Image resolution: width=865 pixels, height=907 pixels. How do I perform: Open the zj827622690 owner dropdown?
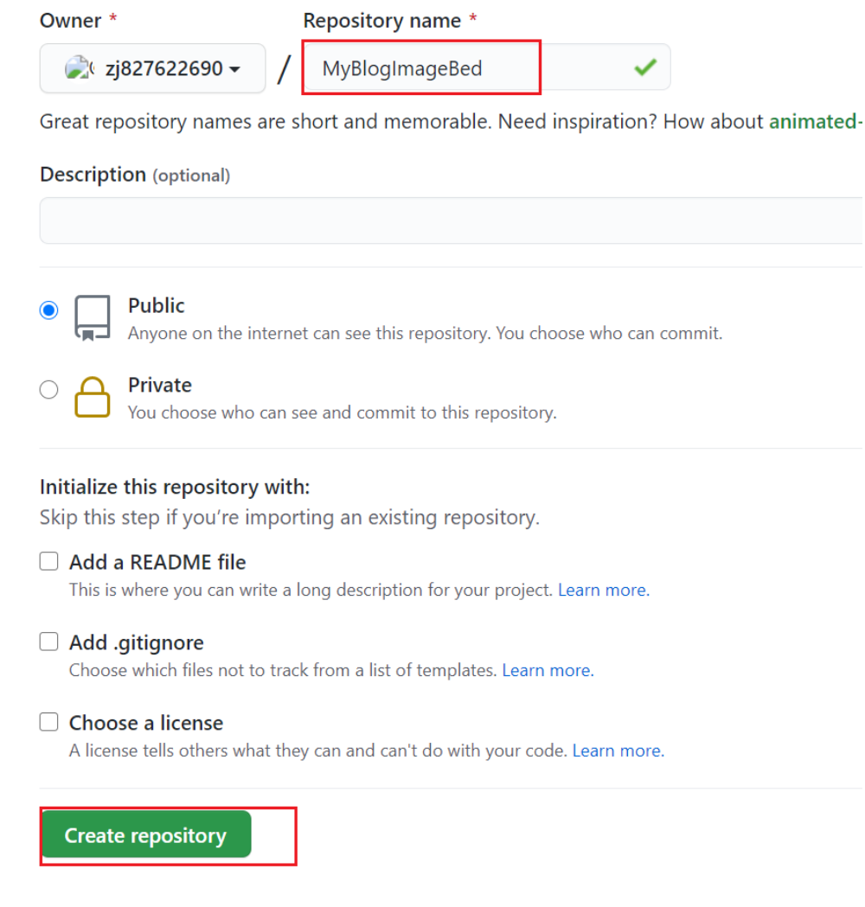click(x=153, y=68)
